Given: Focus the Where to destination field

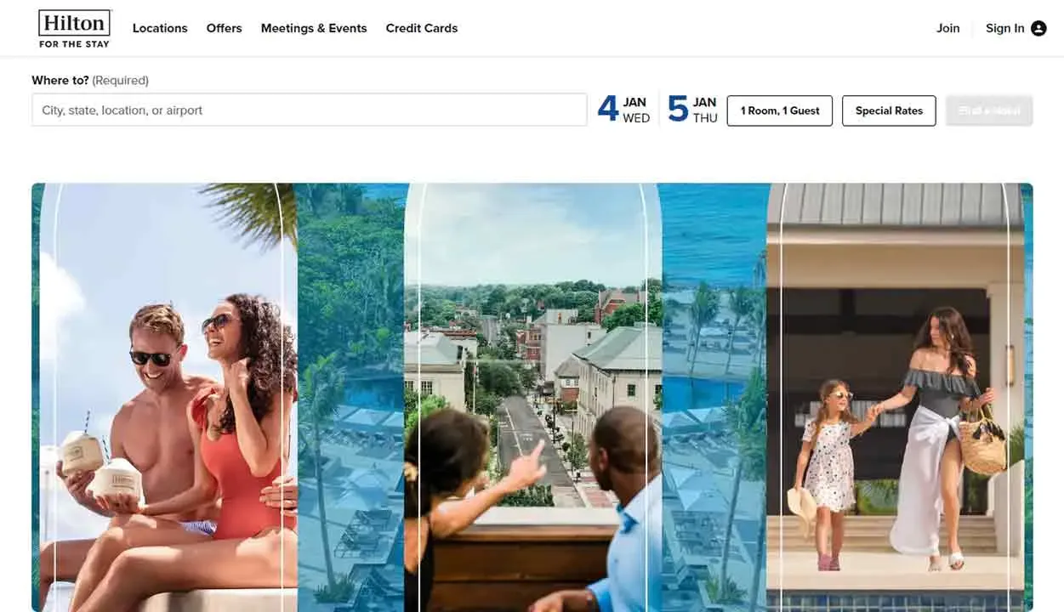Looking at the screenshot, I should pyautogui.click(x=310, y=110).
